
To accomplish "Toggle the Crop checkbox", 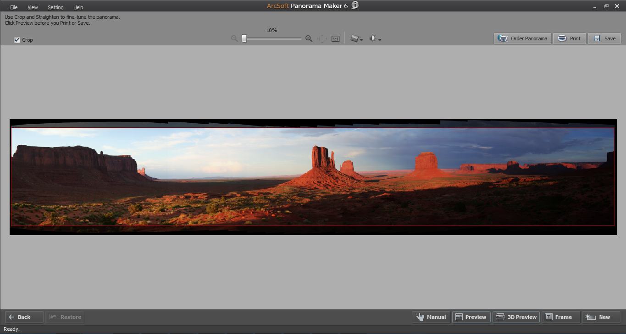I will point(17,40).
